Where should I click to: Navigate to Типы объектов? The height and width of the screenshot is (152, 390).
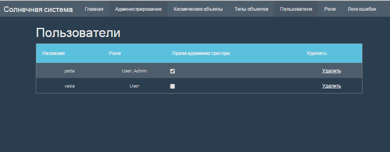(251, 9)
